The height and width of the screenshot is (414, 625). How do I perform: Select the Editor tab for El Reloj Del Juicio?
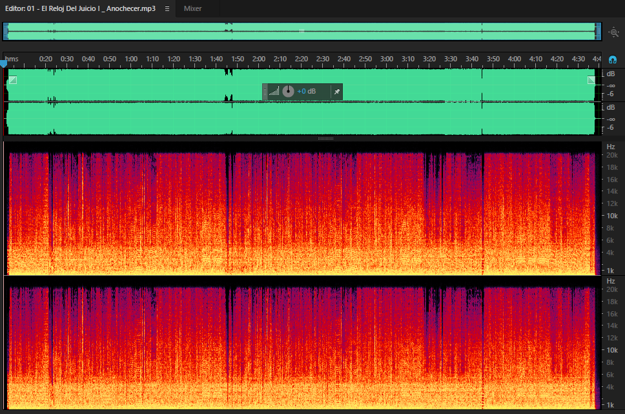(x=80, y=8)
